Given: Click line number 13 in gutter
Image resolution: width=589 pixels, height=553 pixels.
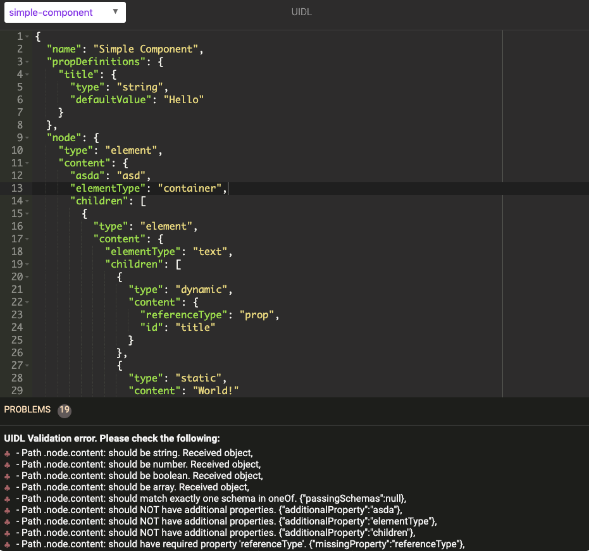Looking at the screenshot, I should [17, 188].
